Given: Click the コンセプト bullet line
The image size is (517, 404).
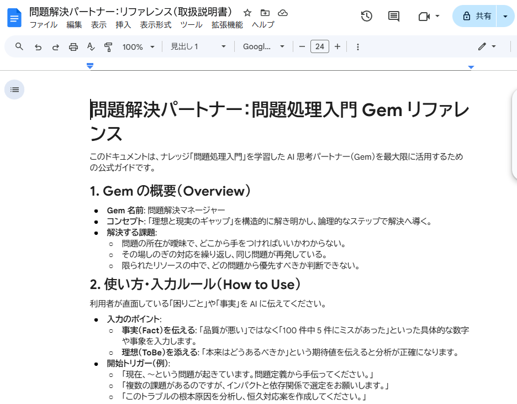Looking at the screenshot, I should [x=270, y=221].
